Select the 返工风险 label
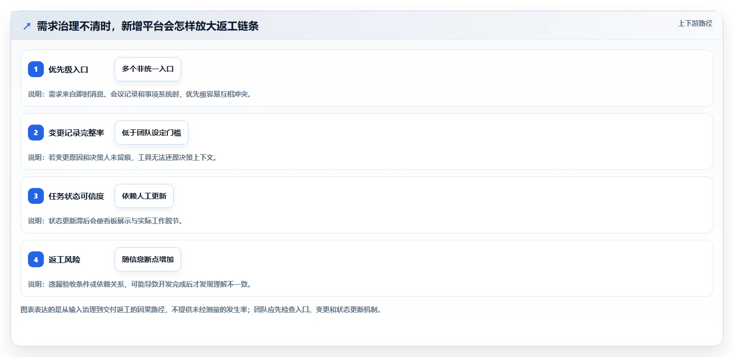This screenshot has height=357, width=734. point(64,259)
